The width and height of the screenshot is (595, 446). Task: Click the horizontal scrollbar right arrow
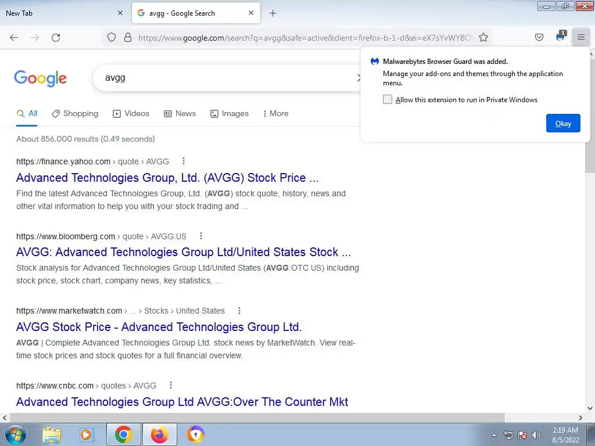(580, 418)
